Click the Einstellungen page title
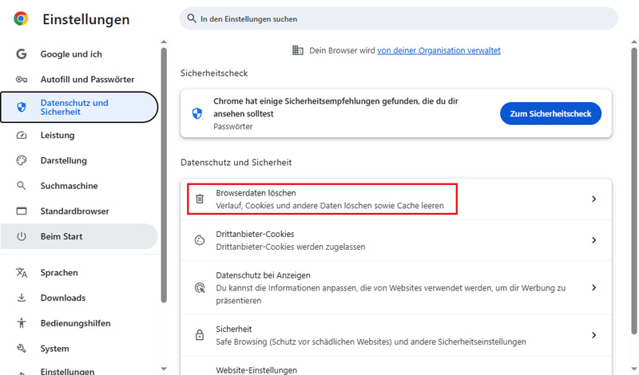The image size is (639, 375). point(86,19)
